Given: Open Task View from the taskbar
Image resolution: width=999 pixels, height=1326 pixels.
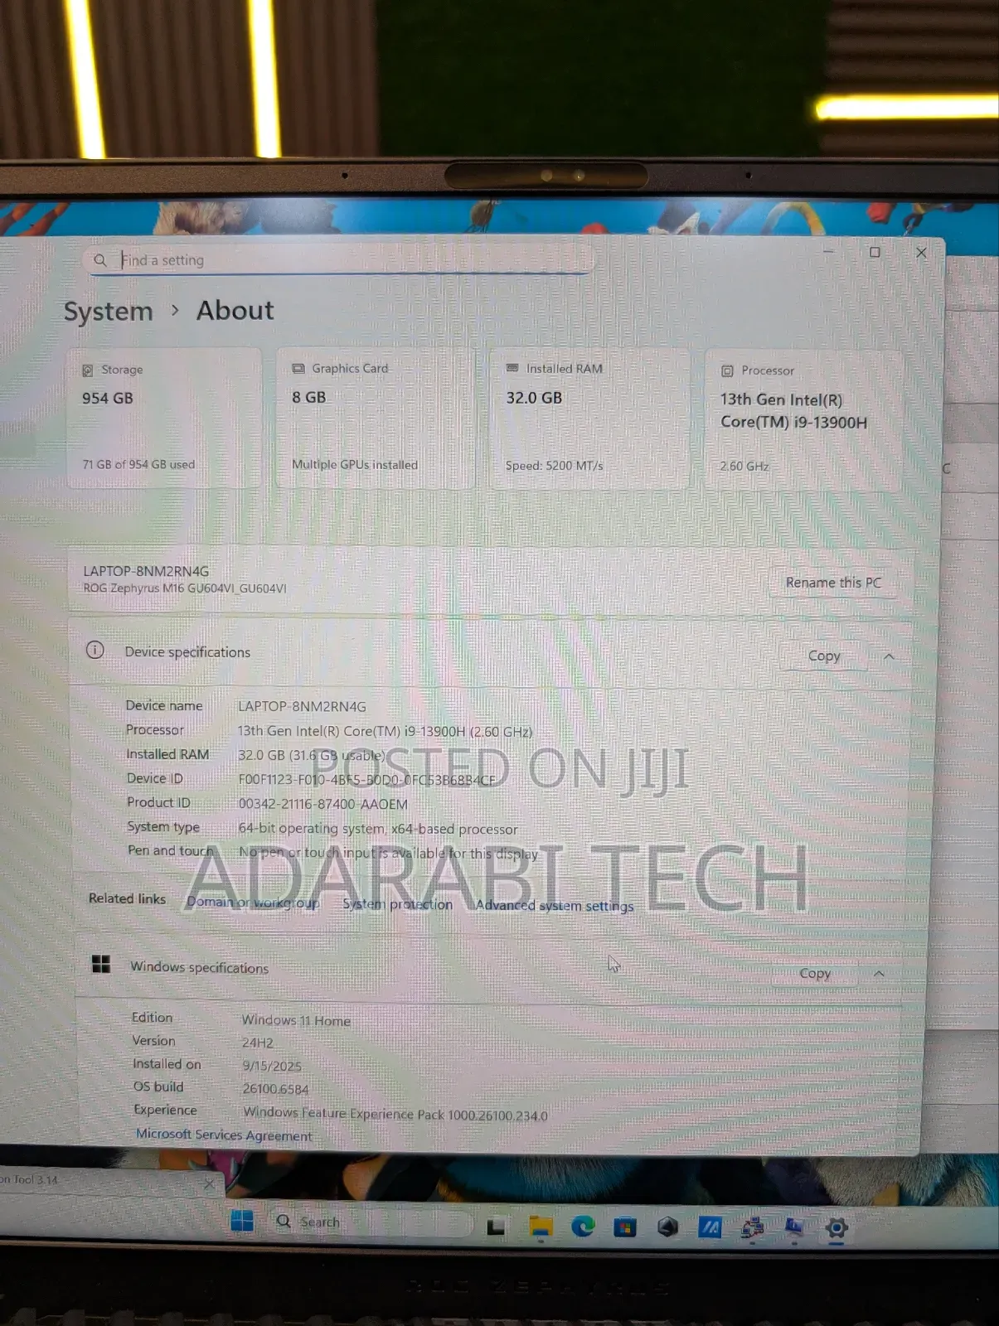Looking at the screenshot, I should [x=496, y=1227].
